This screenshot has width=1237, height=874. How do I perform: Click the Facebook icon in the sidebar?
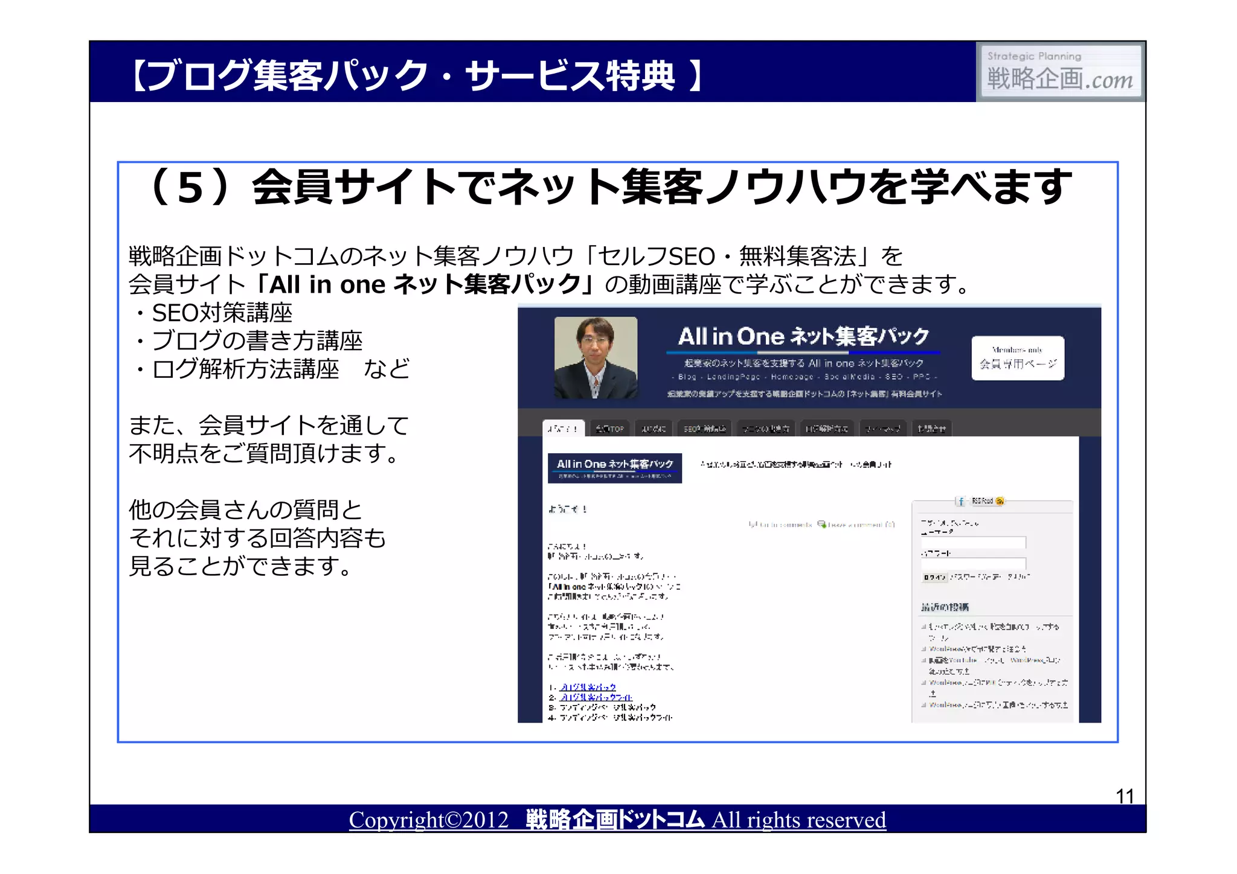(960, 502)
